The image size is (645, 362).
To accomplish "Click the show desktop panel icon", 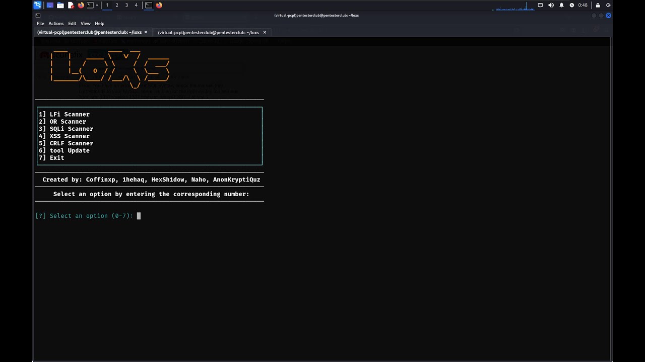I will pos(50,5).
